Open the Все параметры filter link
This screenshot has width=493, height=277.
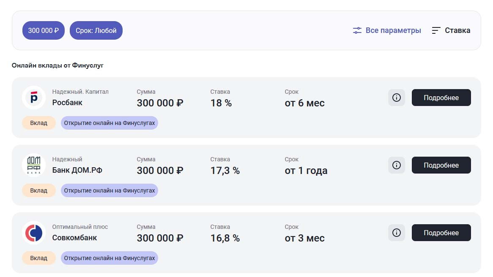coord(393,30)
